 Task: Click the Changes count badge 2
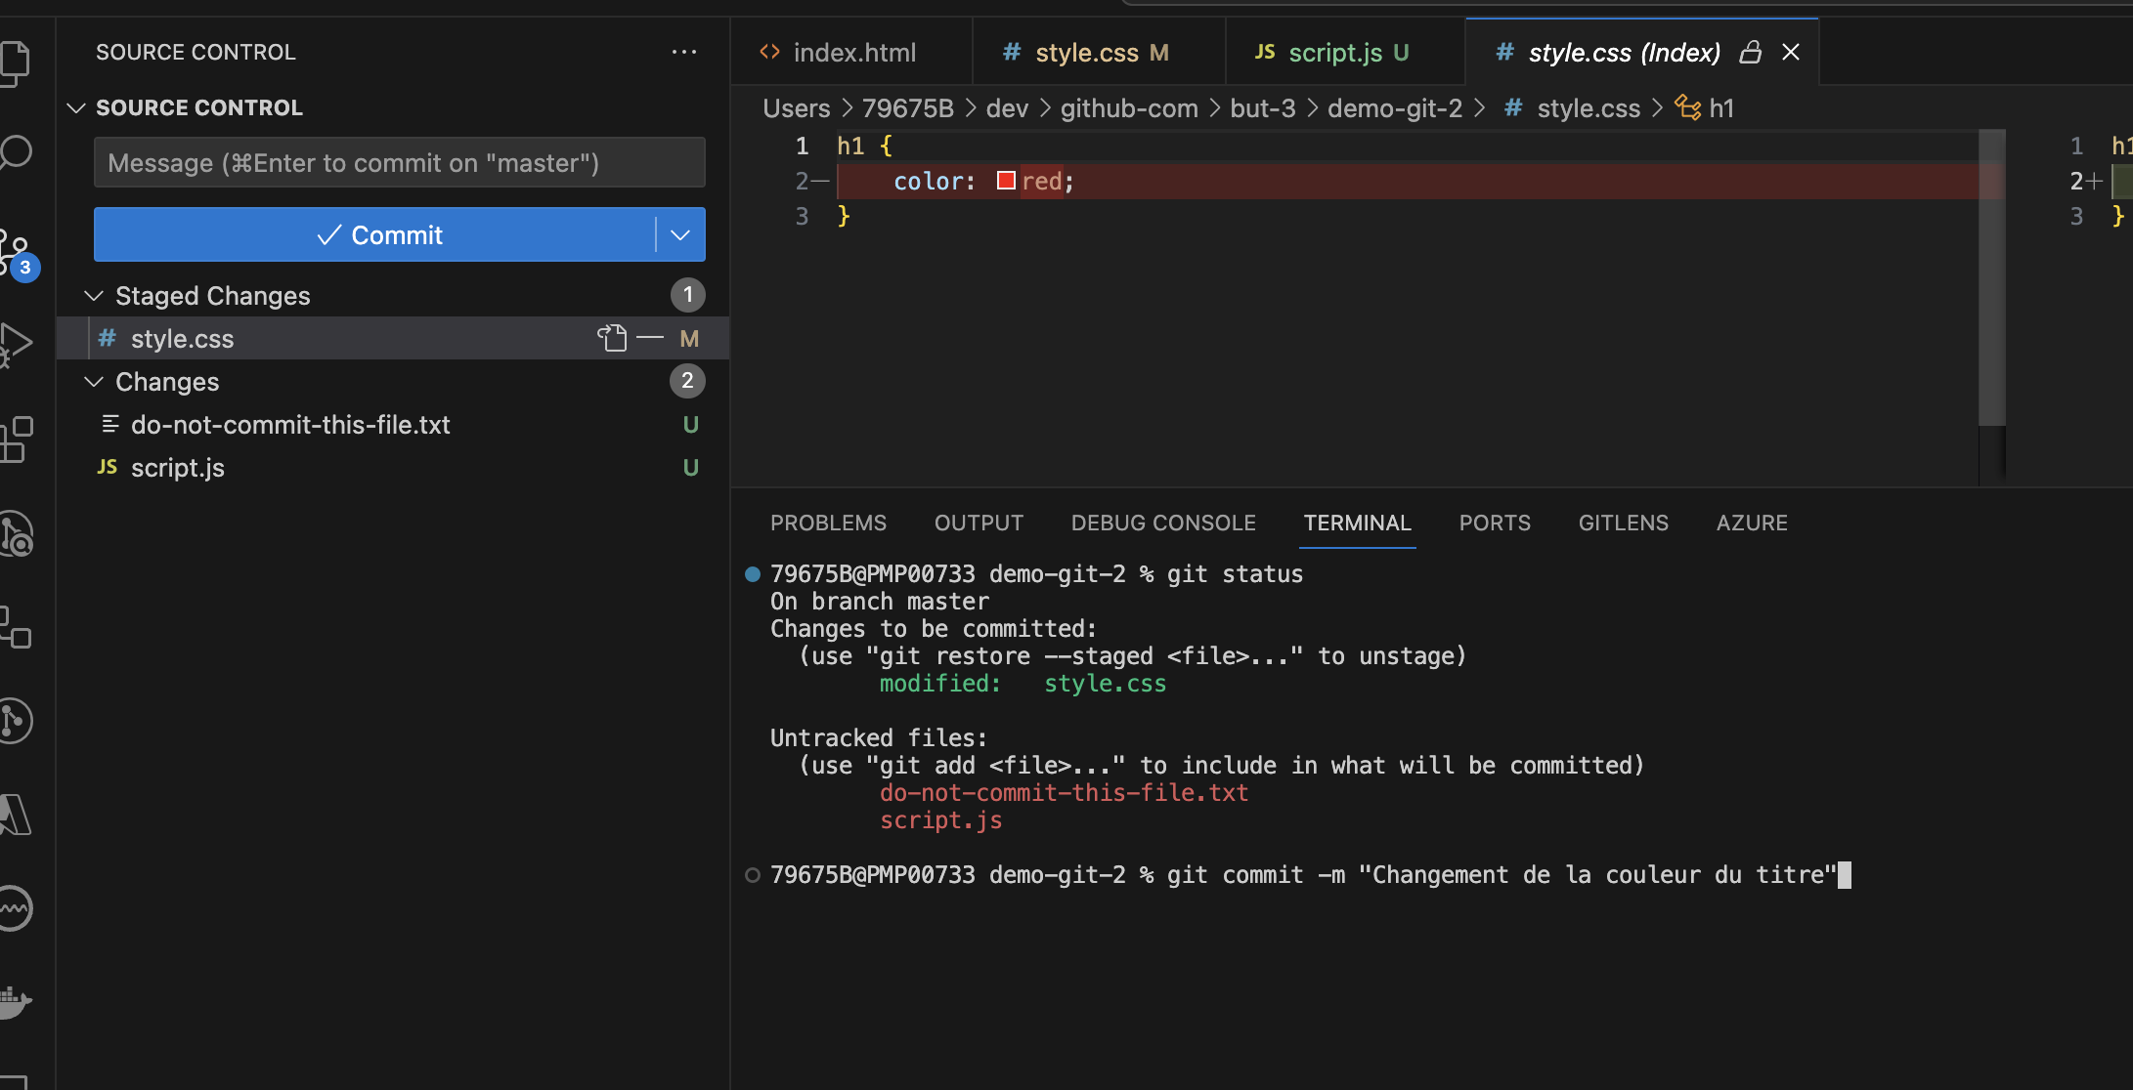(x=687, y=381)
